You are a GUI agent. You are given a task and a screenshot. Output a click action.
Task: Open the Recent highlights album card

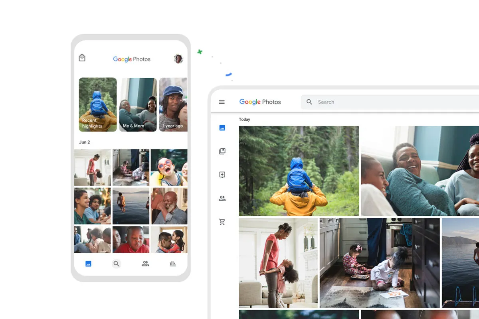[x=98, y=104]
